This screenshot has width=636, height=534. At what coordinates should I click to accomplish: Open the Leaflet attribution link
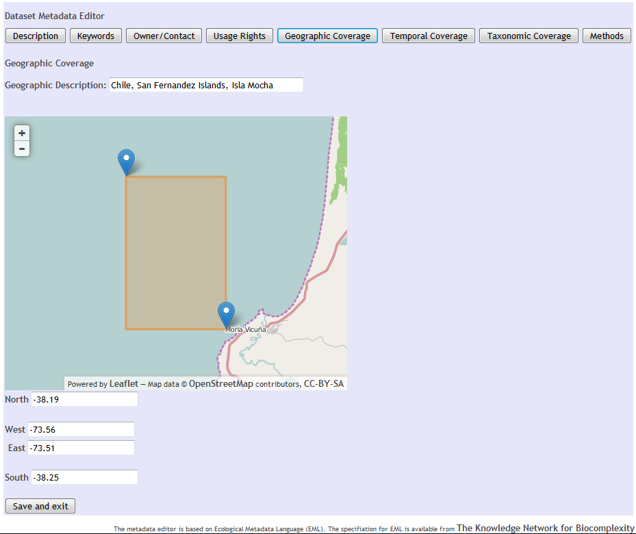[123, 384]
